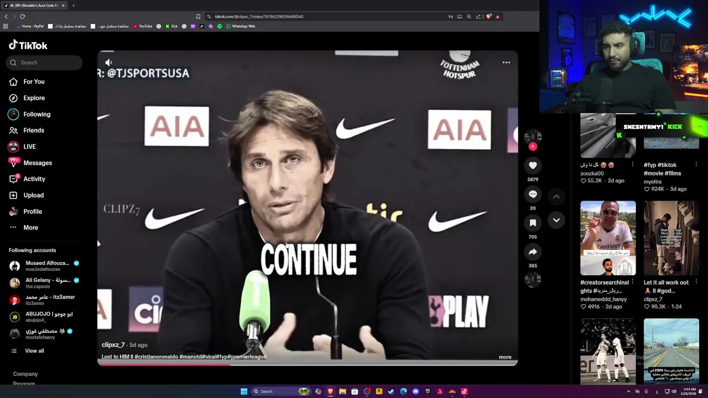Show hidden system tray icons
The height and width of the screenshot is (398, 708).
pyautogui.click(x=628, y=391)
